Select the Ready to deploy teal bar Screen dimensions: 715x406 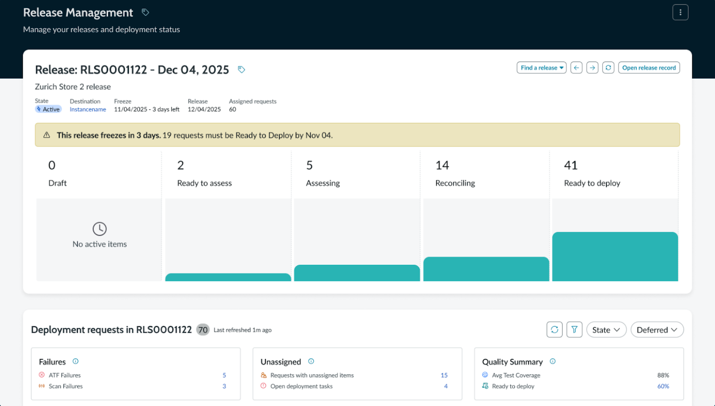click(x=615, y=256)
